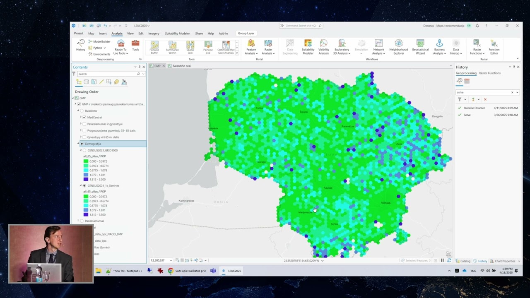Switch Contents to list by snapping

[109, 82]
